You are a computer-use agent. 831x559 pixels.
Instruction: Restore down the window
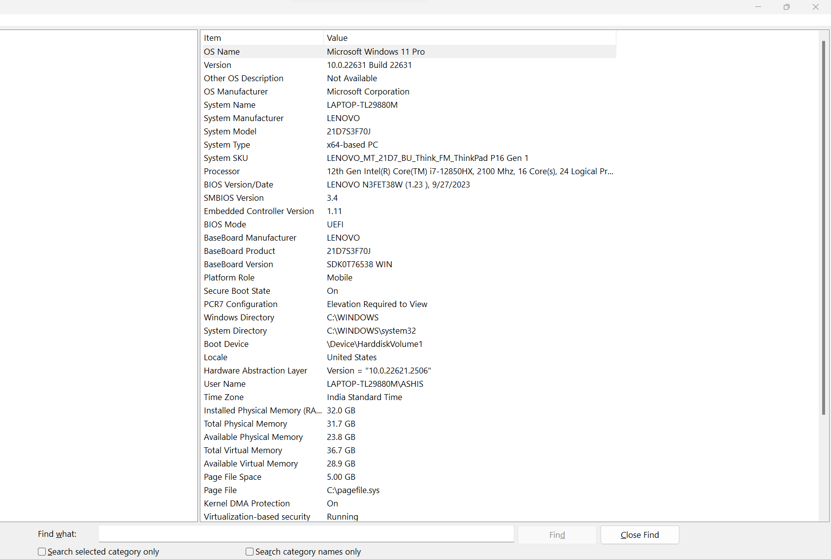coord(787,7)
